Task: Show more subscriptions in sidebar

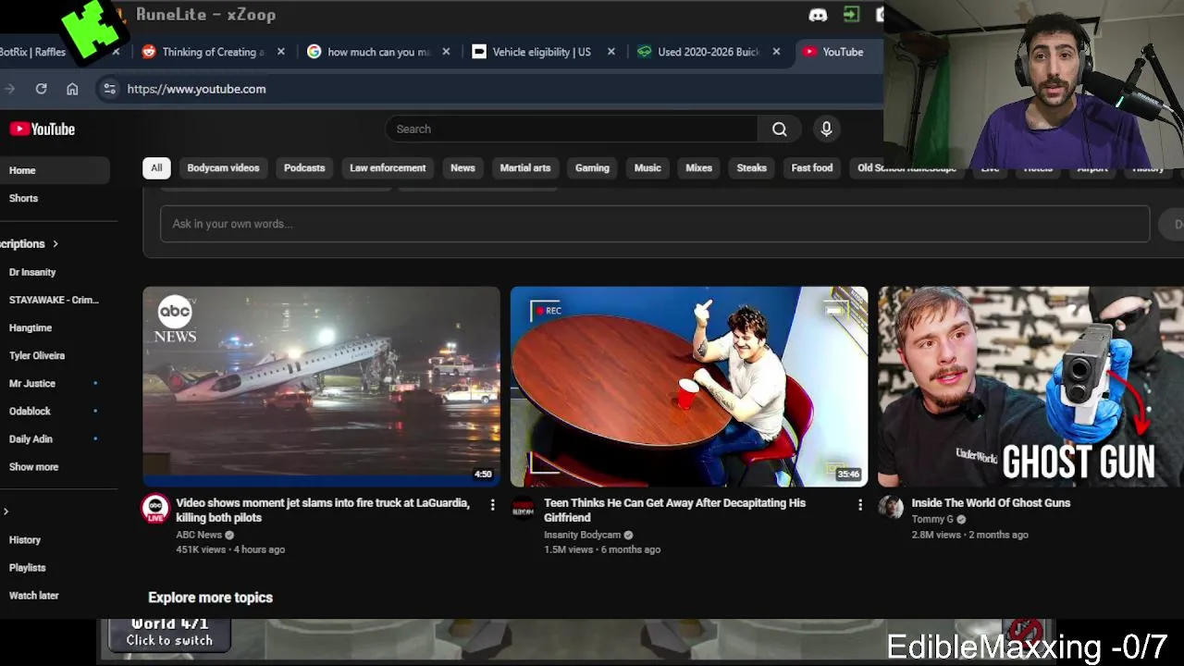Action: click(33, 467)
